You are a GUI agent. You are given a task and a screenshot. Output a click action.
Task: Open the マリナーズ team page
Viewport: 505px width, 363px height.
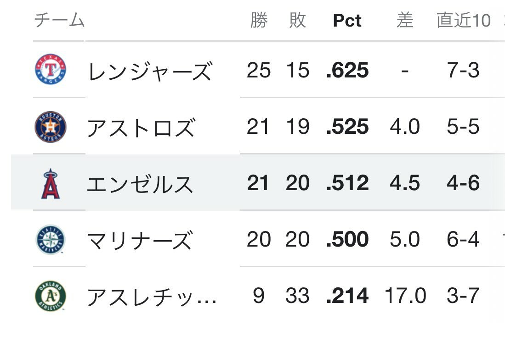(x=139, y=240)
